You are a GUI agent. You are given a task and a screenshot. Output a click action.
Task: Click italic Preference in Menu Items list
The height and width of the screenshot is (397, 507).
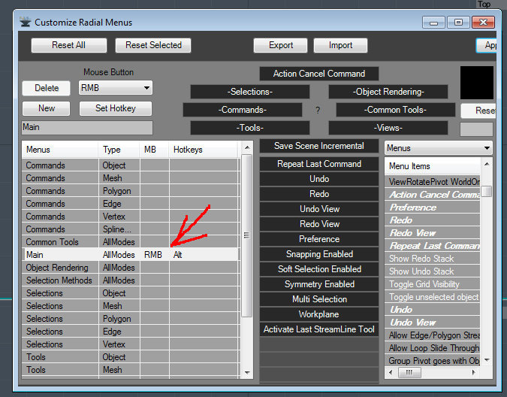[433, 208]
